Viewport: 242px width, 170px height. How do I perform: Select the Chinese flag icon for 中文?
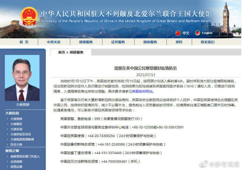178,33
